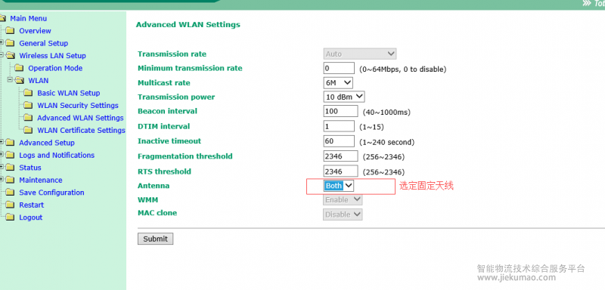The image size is (605, 290).
Task: Open the Multicast rate dropdown
Action: point(338,82)
